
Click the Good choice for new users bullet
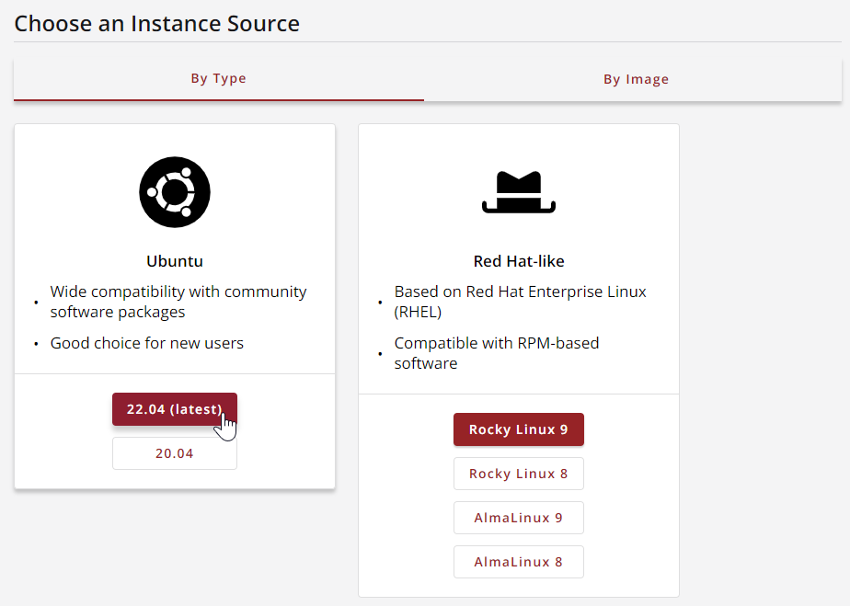[x=146, y=342]
